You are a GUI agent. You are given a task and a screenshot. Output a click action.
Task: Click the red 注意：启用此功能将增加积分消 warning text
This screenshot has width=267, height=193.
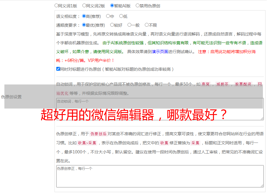[227, 52]
